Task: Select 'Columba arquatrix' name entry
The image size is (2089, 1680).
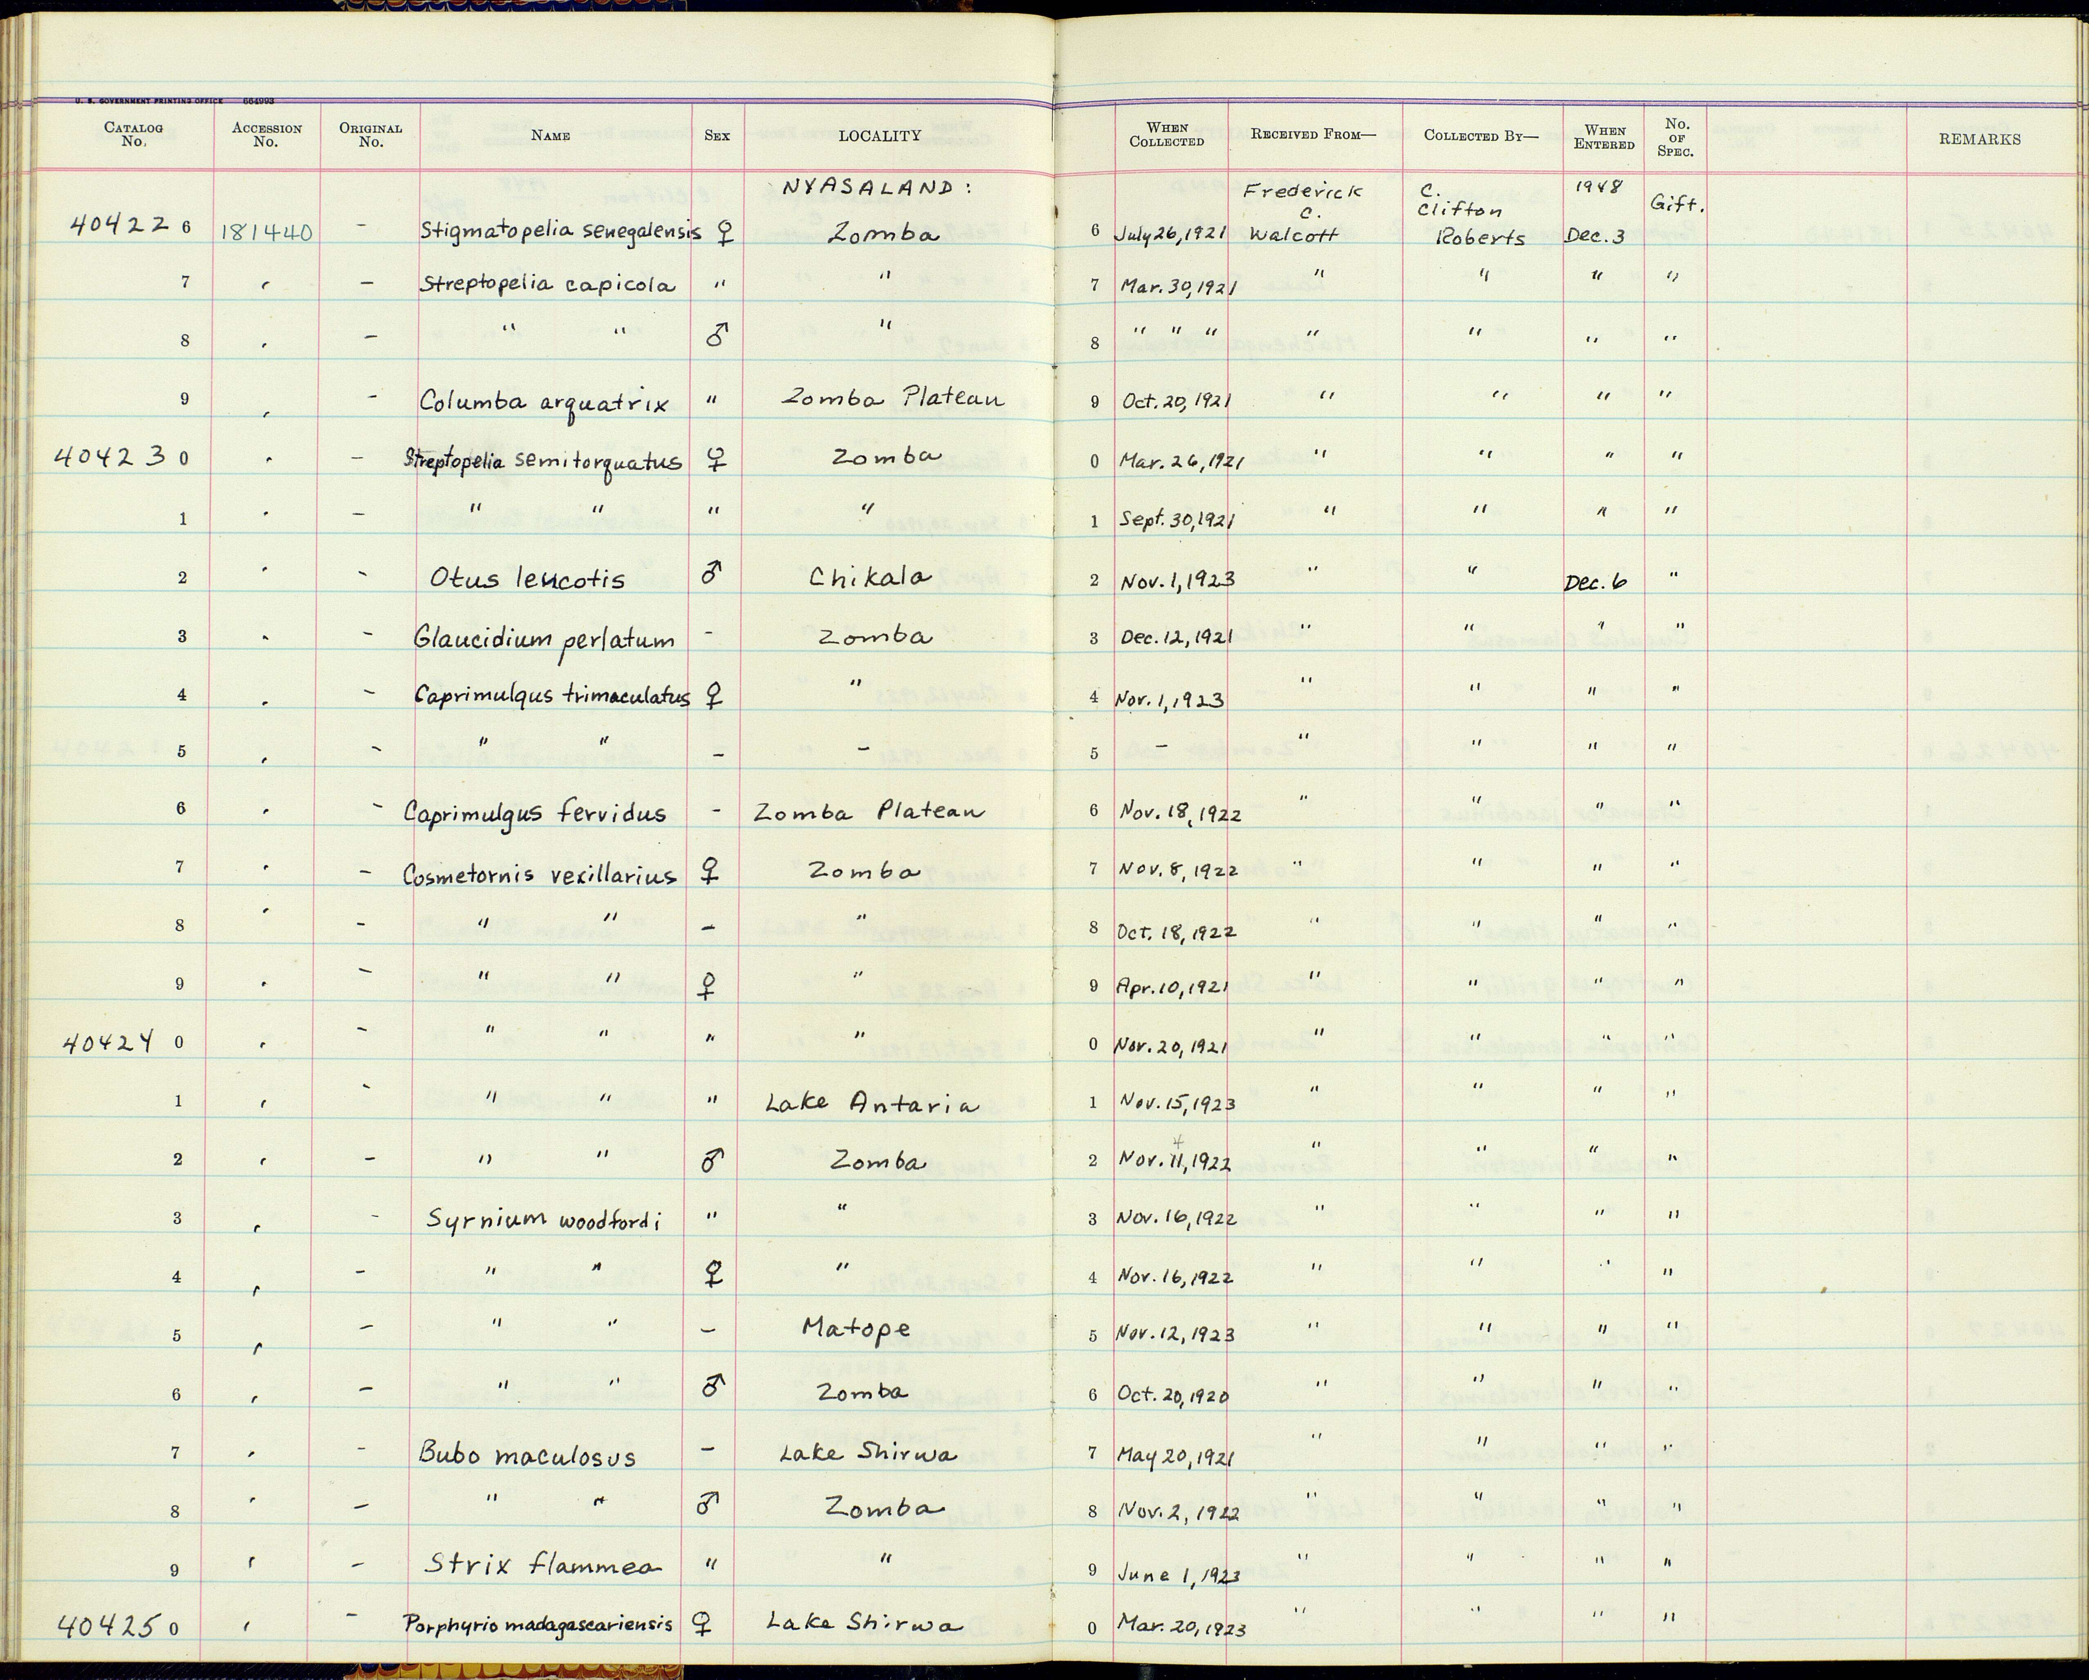Action: tap(544, 402)
